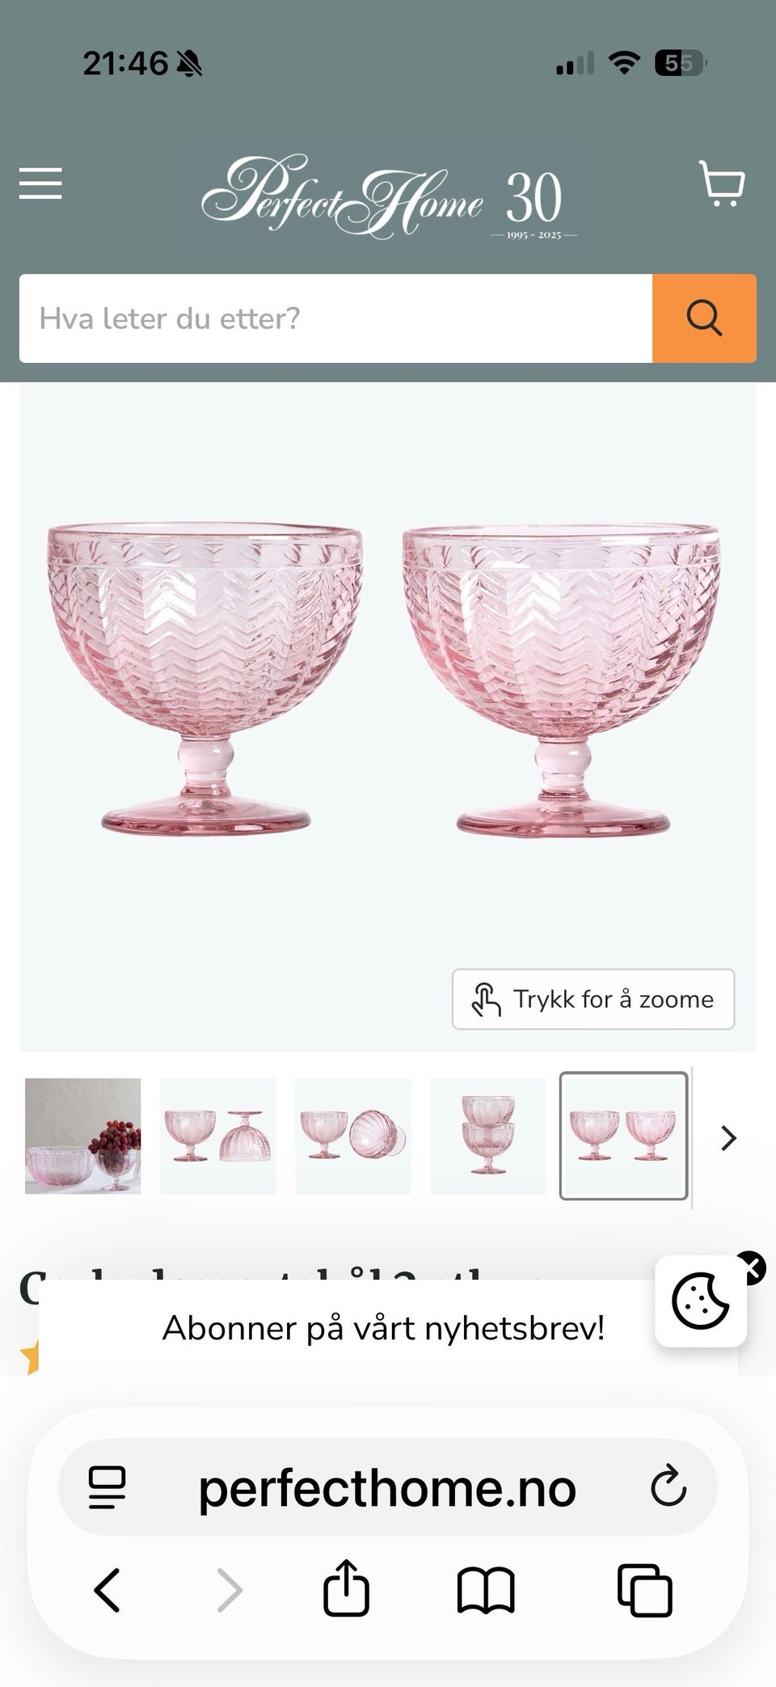Select the highlighted two-bowls thumbnail
Image resolution: width=776 pixels, height=1687 pixels.
pyautogui.click(x=623, y=1136)
